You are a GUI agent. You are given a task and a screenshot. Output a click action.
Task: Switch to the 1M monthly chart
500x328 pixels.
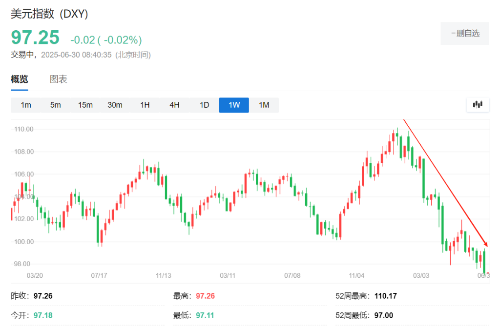264,104
